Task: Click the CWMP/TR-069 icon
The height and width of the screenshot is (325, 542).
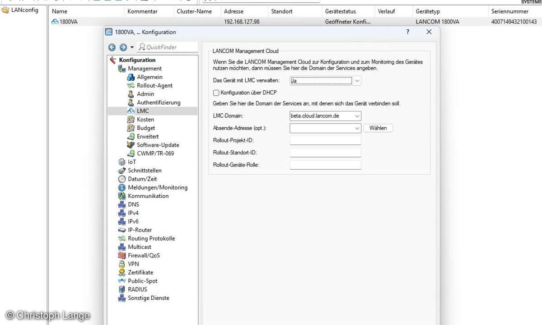Action: 131,153
